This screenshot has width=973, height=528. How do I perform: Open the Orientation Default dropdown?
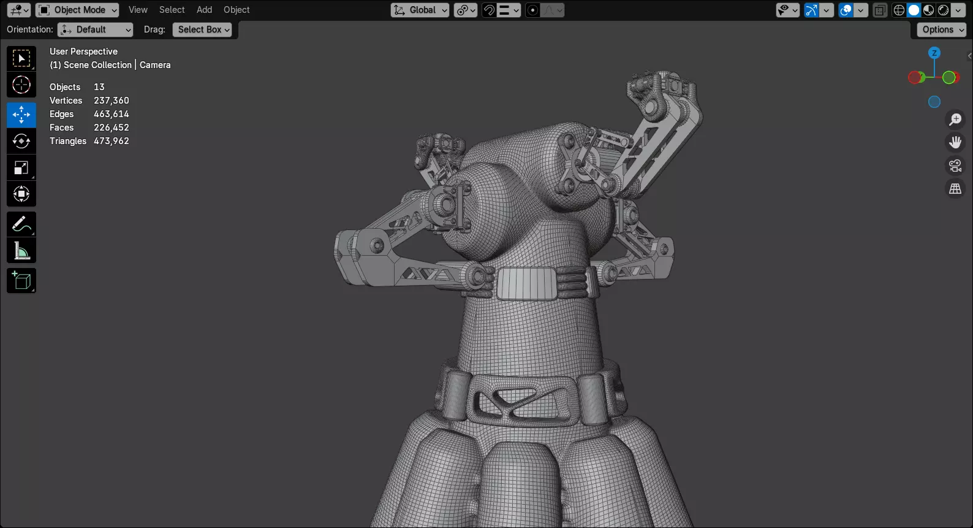point(95,29)
